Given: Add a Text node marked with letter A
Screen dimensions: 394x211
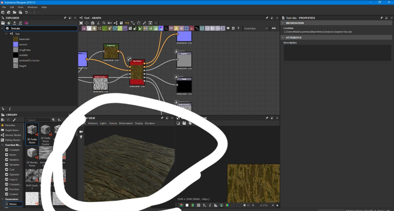Looking at the screenshot, I should pyautogui.click(x=182, y=28).
